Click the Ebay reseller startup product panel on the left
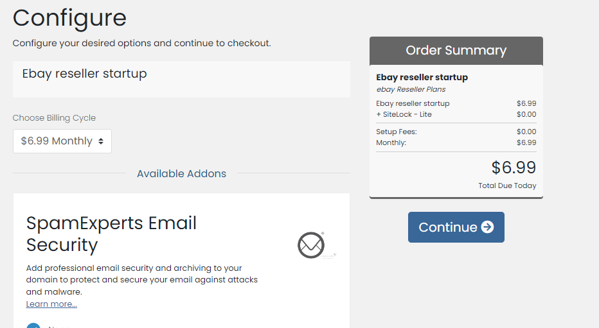Viewport: 599px width, 328px height. [181, 79]
